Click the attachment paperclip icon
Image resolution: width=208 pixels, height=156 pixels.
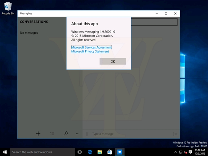(x=87, y=134)
